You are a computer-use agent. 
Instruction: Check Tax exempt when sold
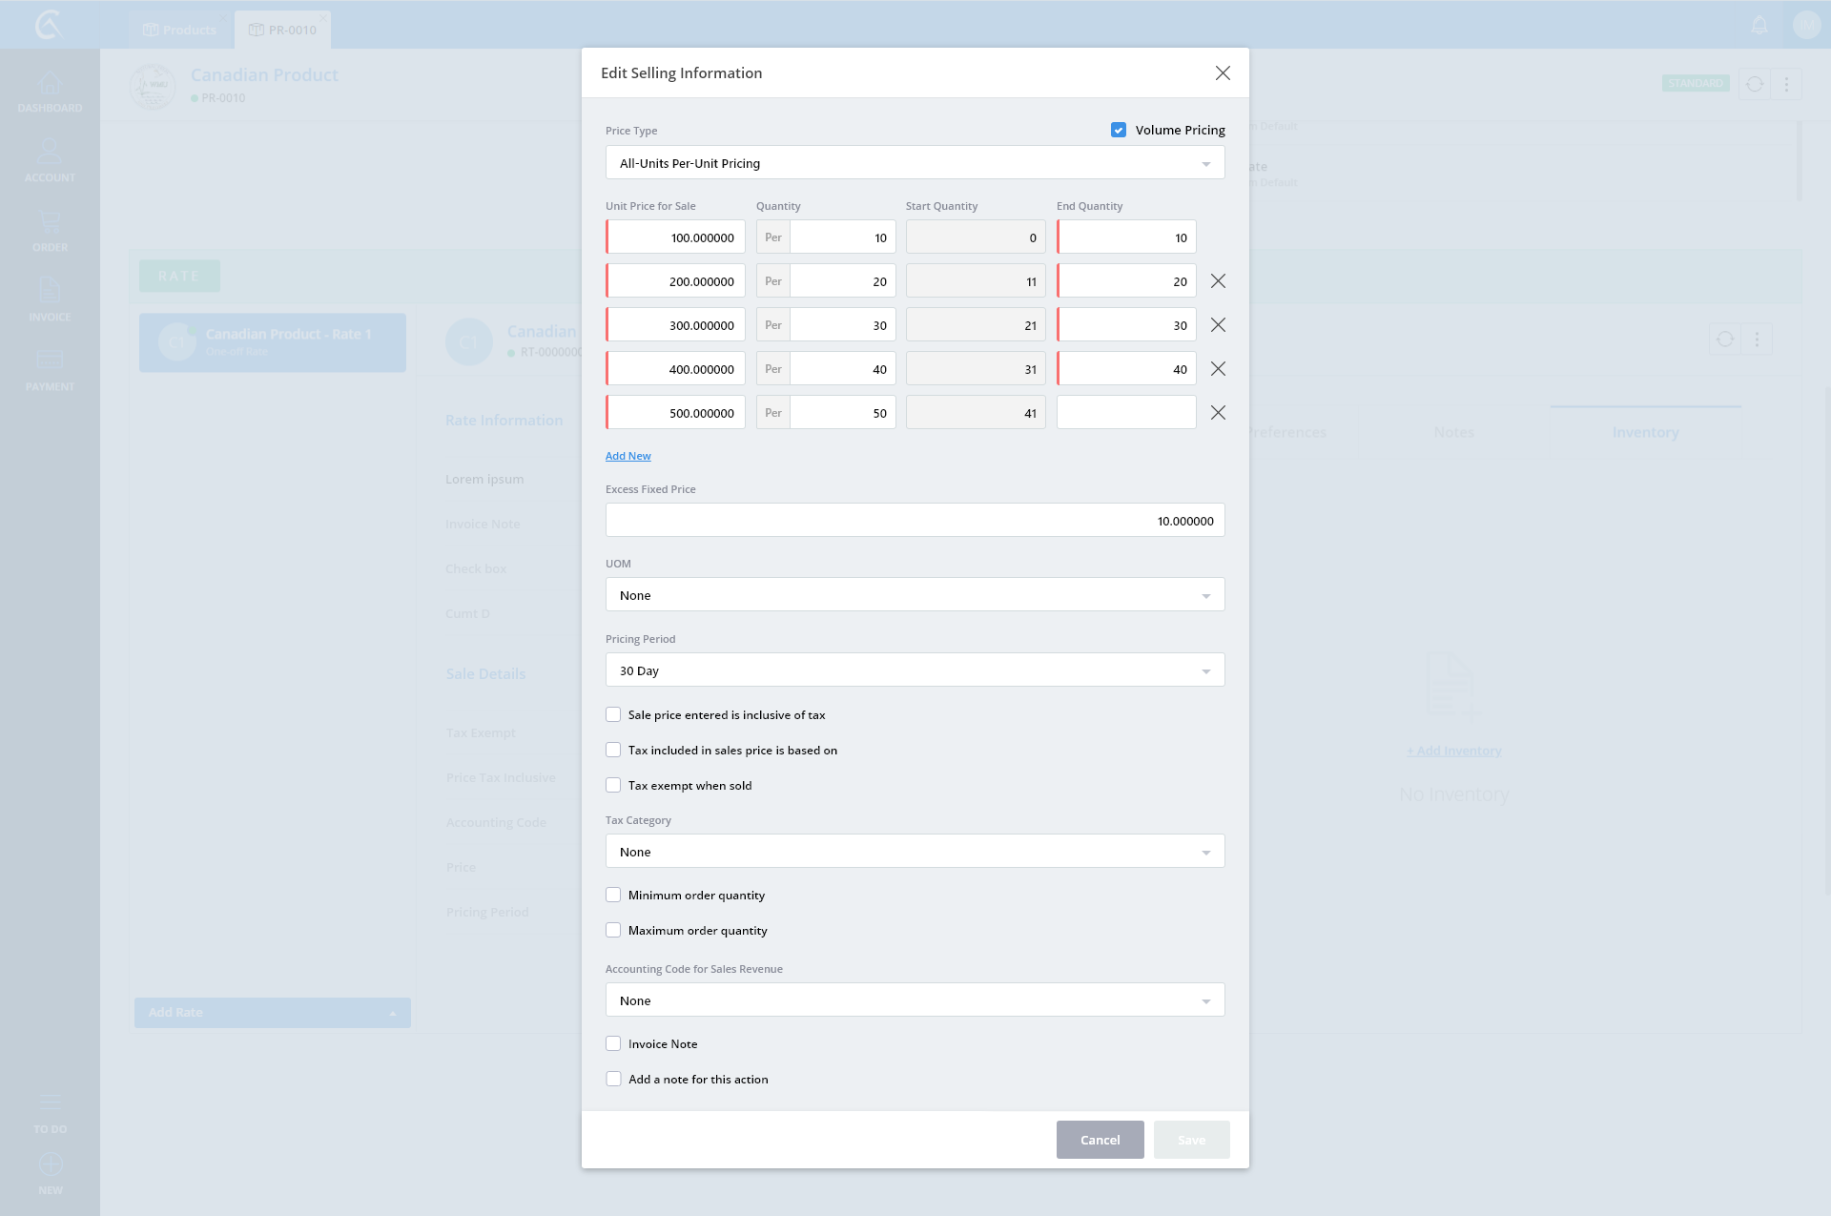613,785
